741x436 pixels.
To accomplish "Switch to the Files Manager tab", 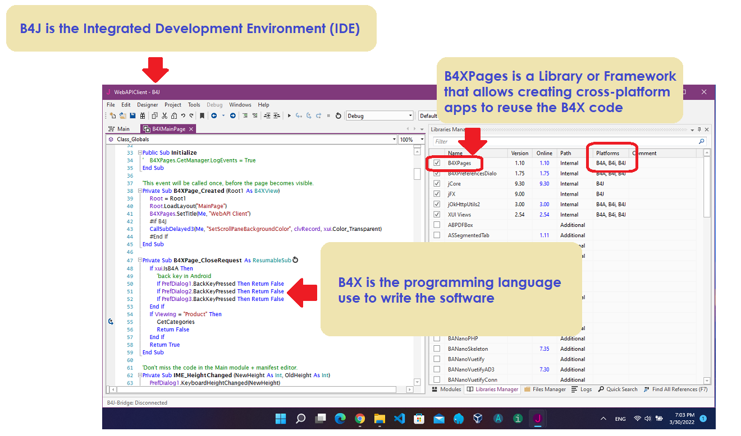I will pos(545,389).
